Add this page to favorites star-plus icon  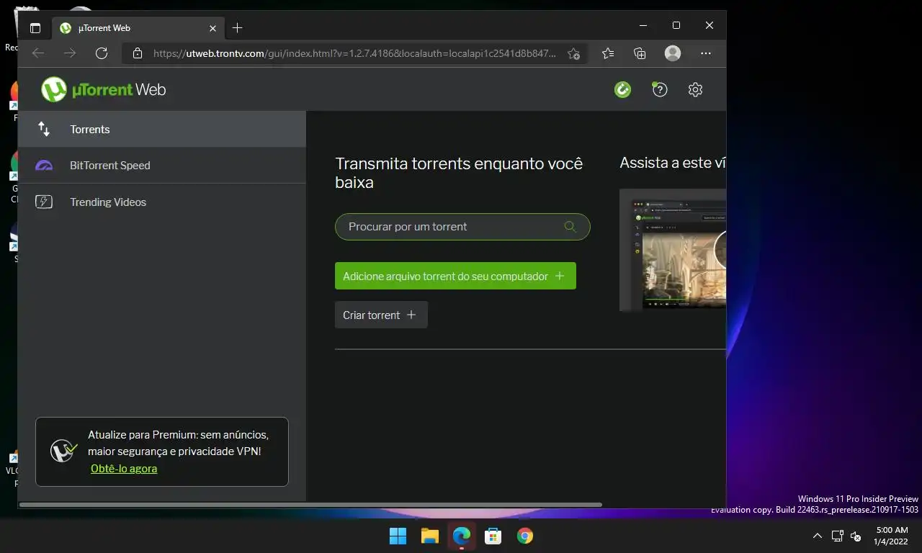click(573, 53)
